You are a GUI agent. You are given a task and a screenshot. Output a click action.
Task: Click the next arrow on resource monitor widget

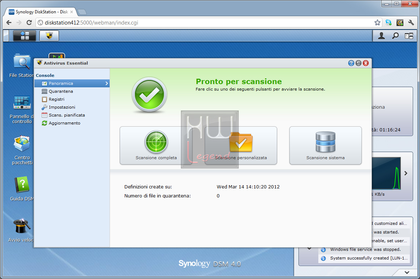[x=406, y=173]
